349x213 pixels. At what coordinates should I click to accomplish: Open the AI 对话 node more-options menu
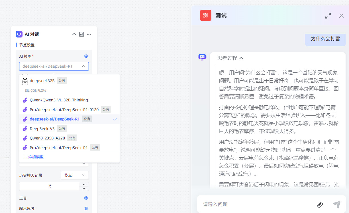pyautogui.click(x=89, y=34)
